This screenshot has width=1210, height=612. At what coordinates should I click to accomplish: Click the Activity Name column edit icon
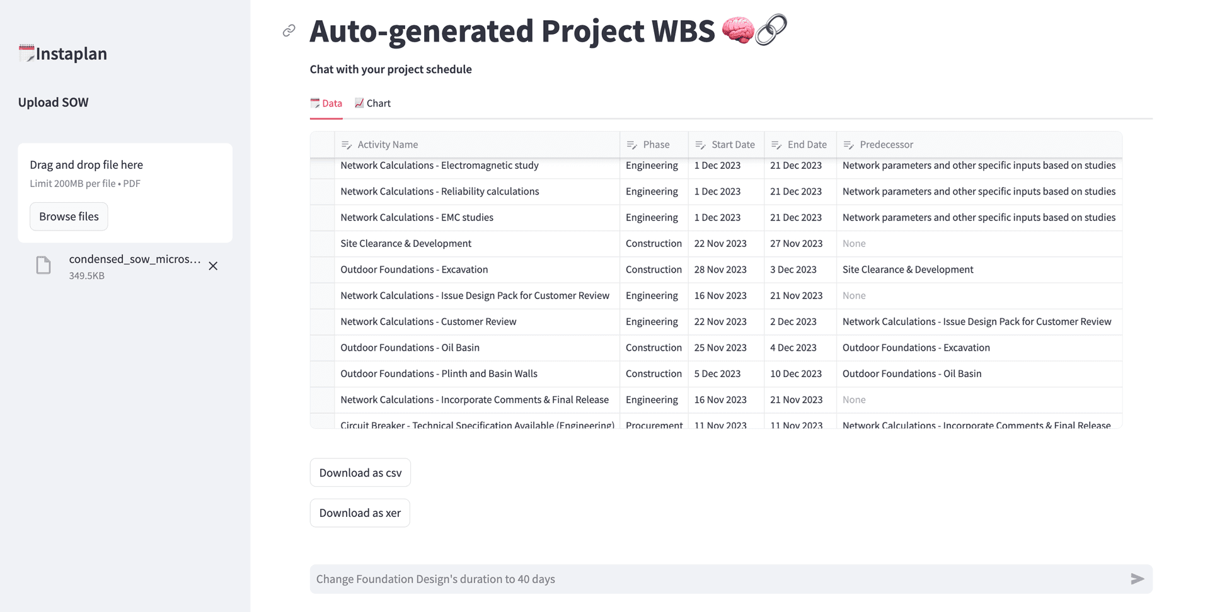point(346,145)
